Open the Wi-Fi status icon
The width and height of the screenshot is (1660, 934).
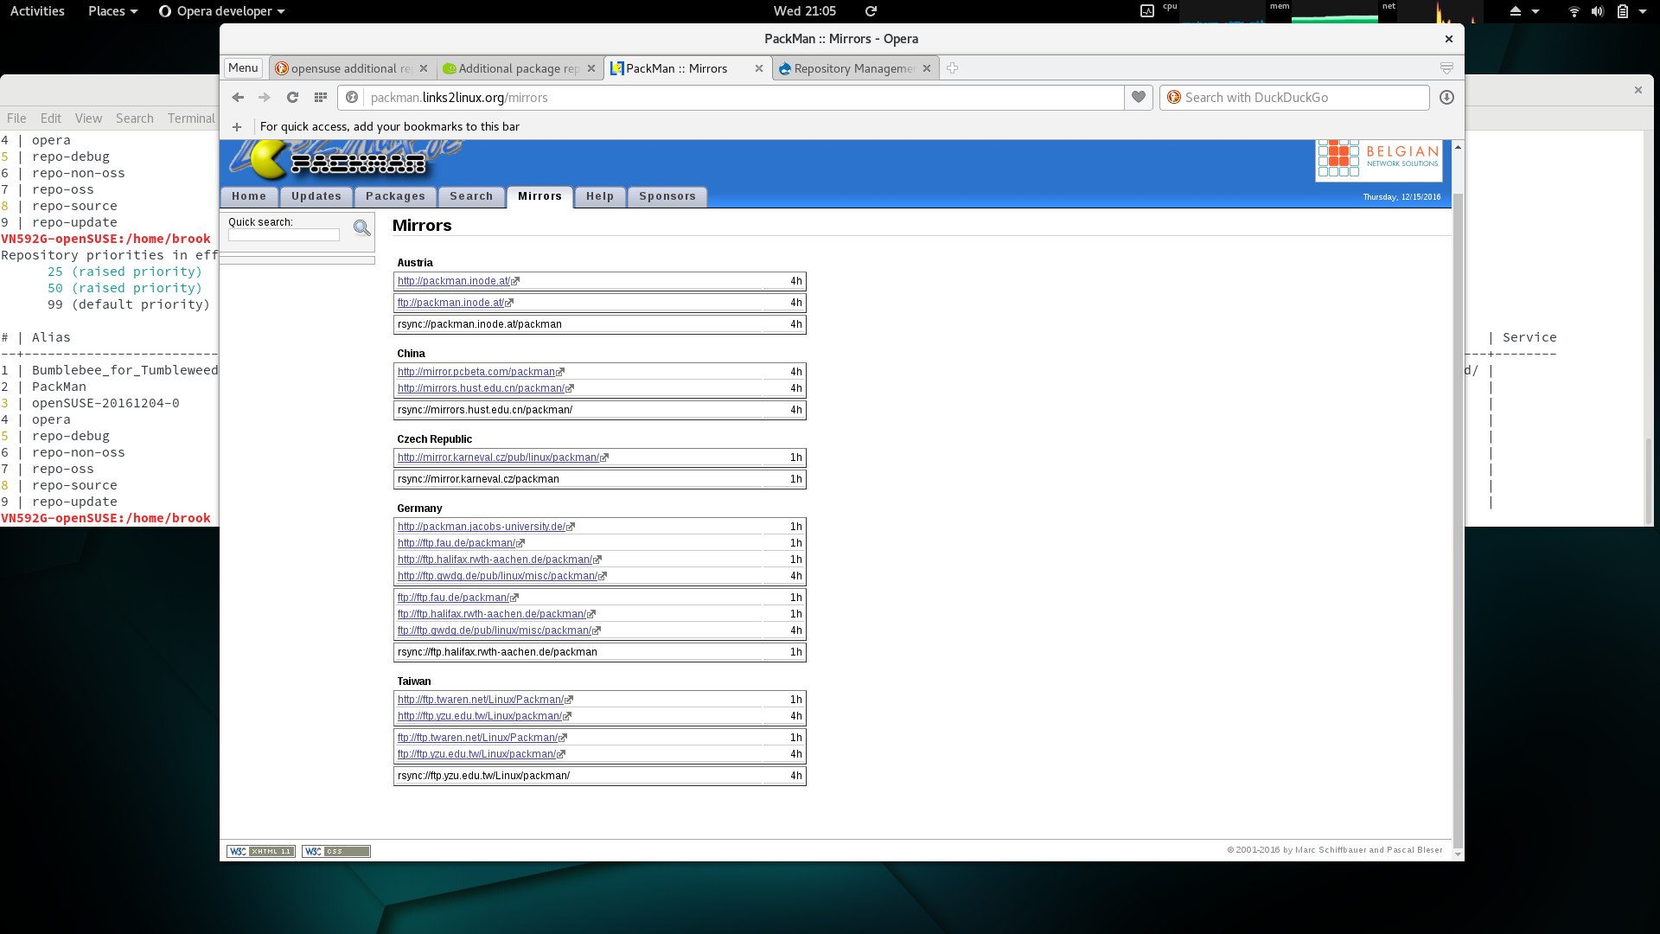(x=1574, y=11)
